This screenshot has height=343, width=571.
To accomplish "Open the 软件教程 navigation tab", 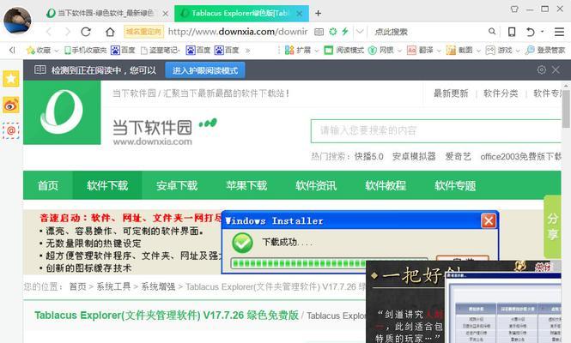I will pos(386,185).
